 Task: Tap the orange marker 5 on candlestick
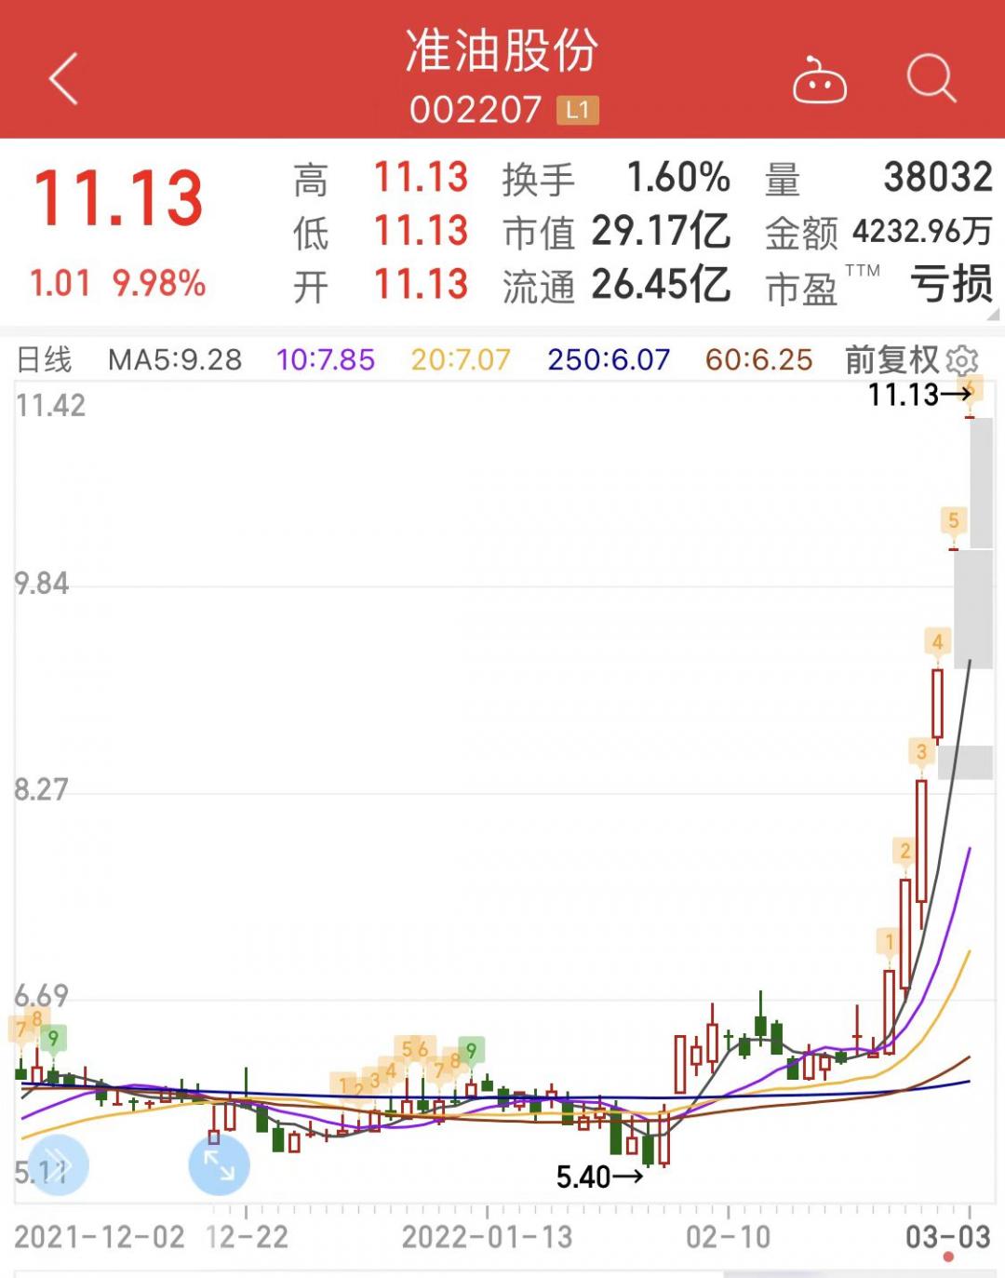(x=953, y=520)
